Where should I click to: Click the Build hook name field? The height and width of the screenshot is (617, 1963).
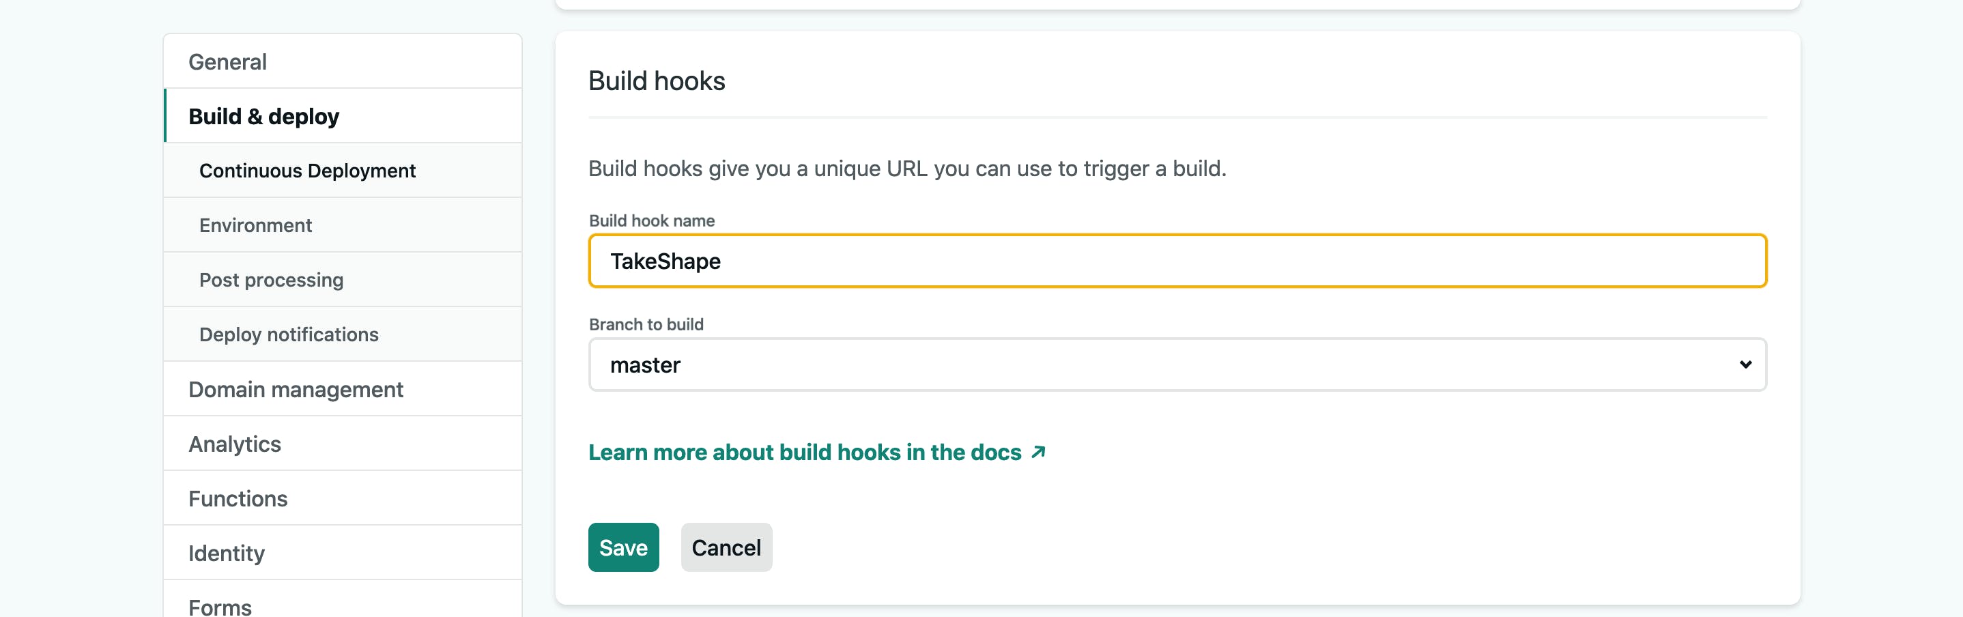pos(1177,261)
